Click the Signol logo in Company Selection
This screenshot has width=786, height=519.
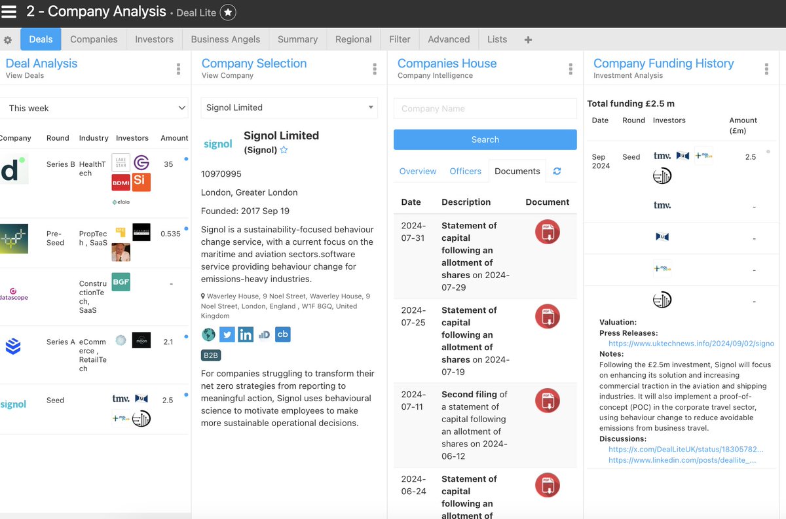coord(218,144)
